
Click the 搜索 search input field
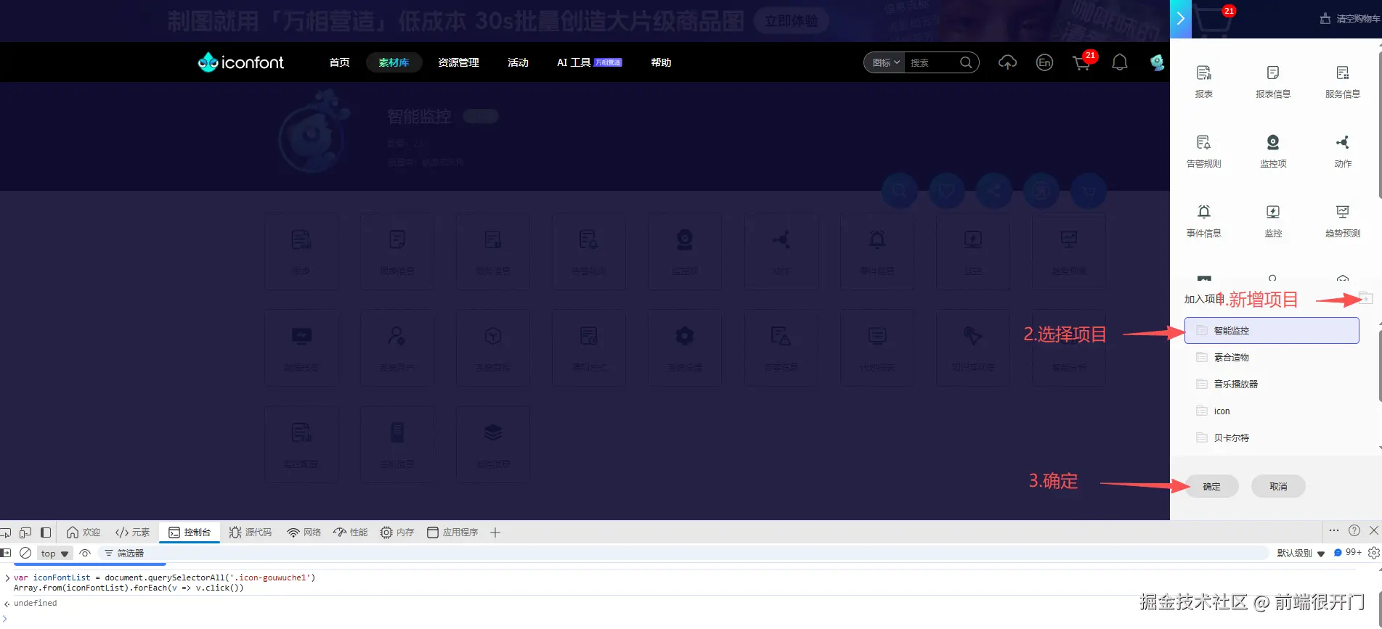[932, 62]
